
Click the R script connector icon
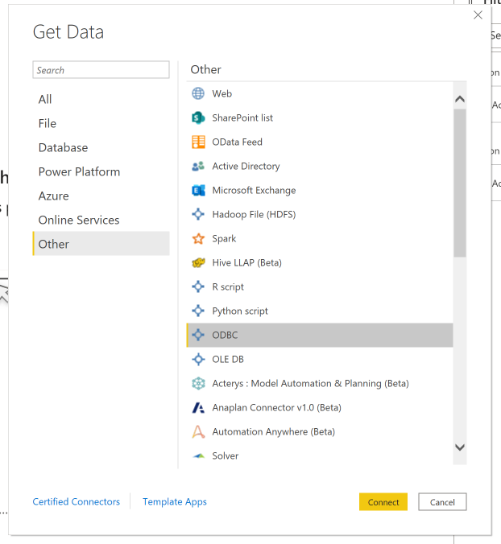click(198, 286)
